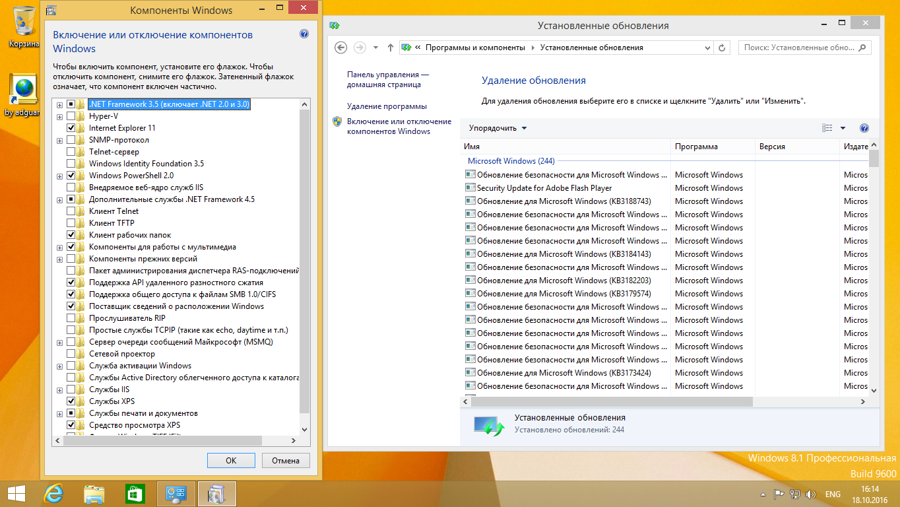This screenshot has width=900, height=507.
Task: Show hidden tray icons arrow
Action: (x=765, y=494)
